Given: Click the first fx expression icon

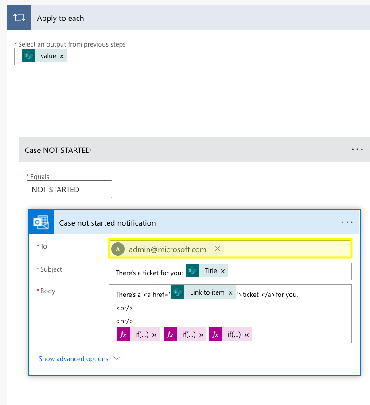Looking at the screenshot, I should [123, 335].
